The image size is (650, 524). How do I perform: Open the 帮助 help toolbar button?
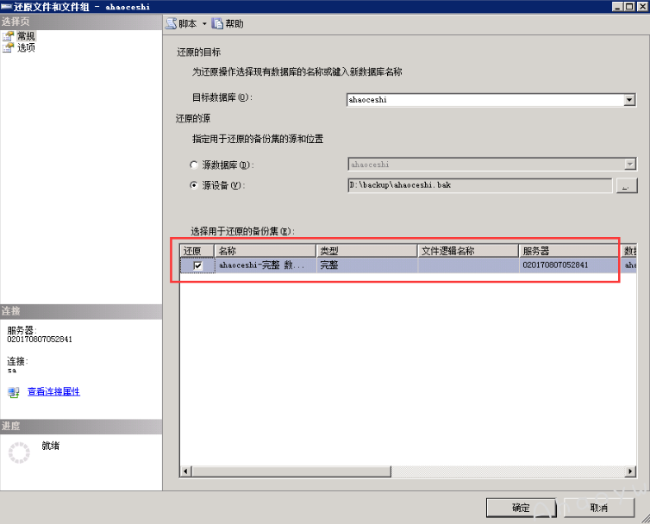pos(217,24)
